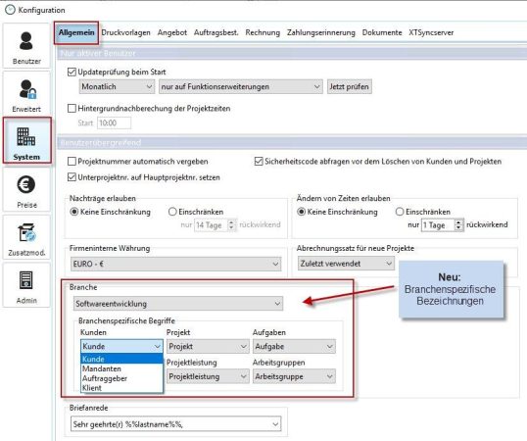Open the Admin server icon section
This screenshot has width=527, height=441.
tap(26, 285)
